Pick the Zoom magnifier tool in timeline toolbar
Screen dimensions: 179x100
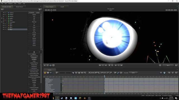coord(85,73)
